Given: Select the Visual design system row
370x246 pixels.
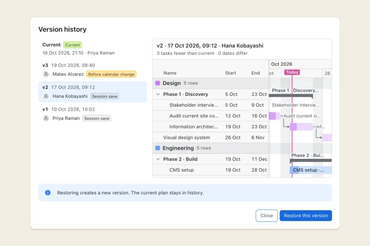Looking at the screenshot, I should pyautogui.click(x=211, y=137).
